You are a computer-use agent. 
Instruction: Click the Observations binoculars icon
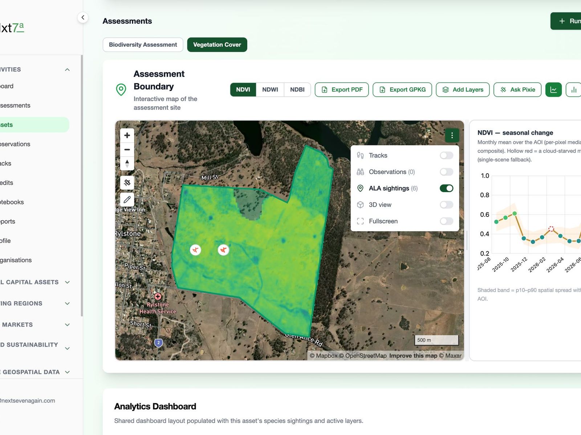pyautogui.click(x=360, y=172)
